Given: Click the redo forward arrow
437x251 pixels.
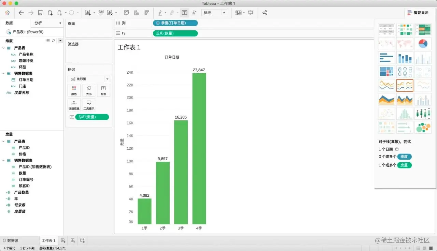Looking at the screenshot, I should [31, 13].
